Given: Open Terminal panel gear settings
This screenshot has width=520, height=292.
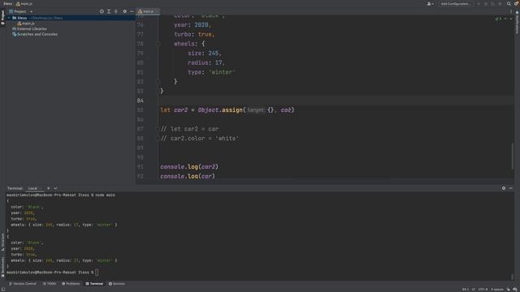Looking at the screenshot, I should 504,188.
